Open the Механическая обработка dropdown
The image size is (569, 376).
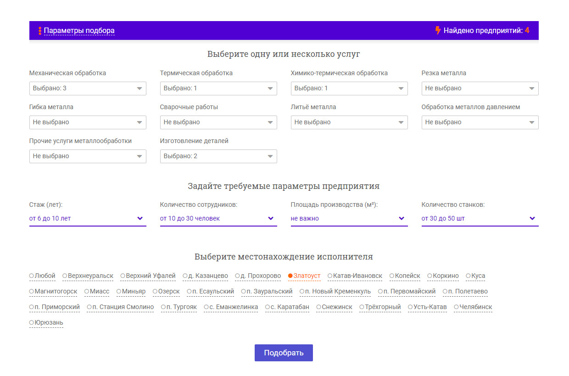88,88
